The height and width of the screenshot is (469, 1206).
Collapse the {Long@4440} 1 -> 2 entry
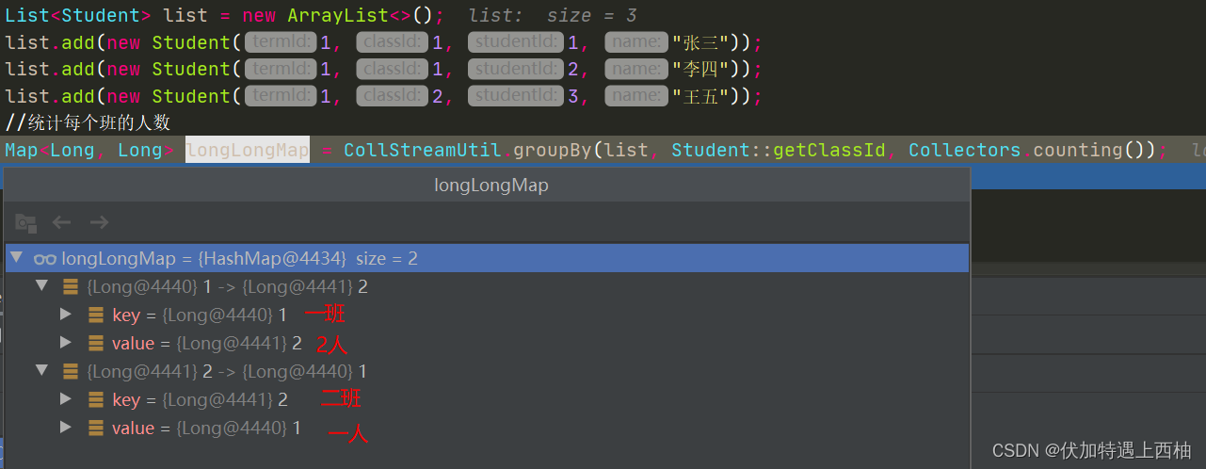coord(41,285)
